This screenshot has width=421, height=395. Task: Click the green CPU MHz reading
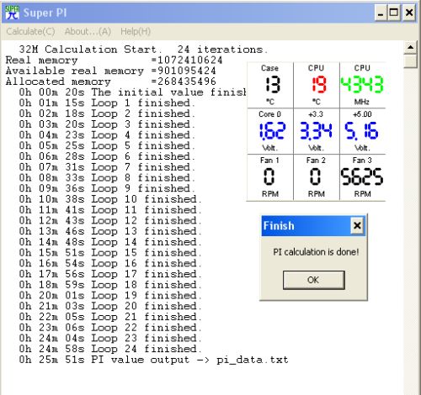click(362, 85)
